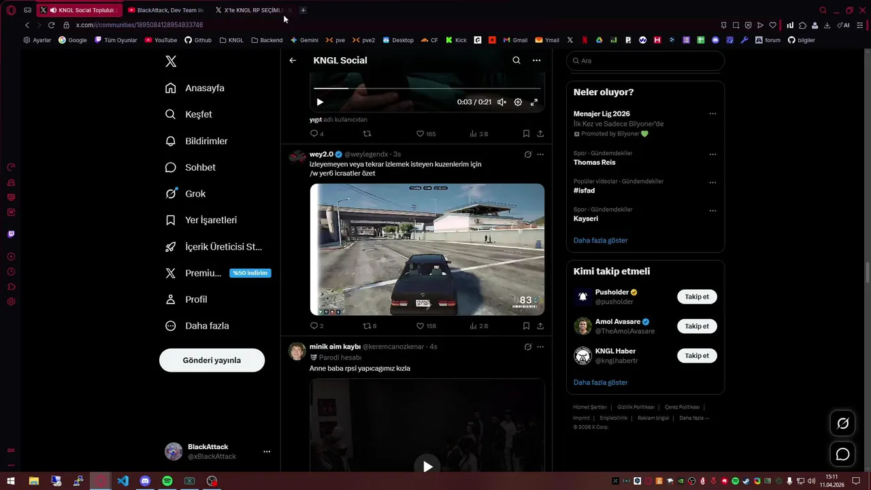Reply to the post with 4 comments
The image size is (871, 490).
coord(317,134)
